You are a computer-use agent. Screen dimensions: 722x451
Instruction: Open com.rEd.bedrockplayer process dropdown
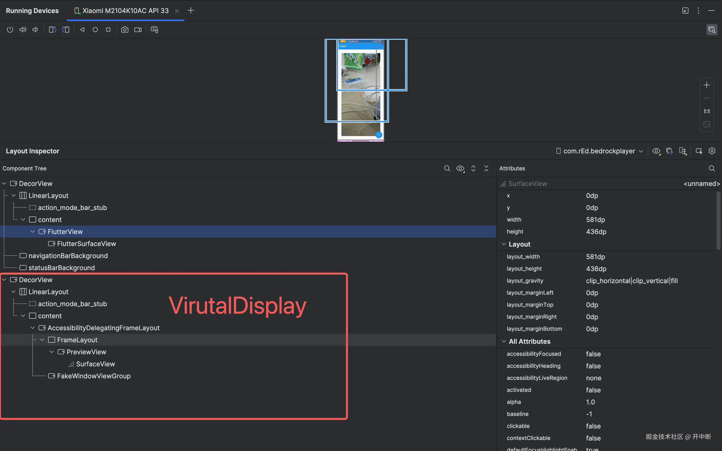pos(599,151)
